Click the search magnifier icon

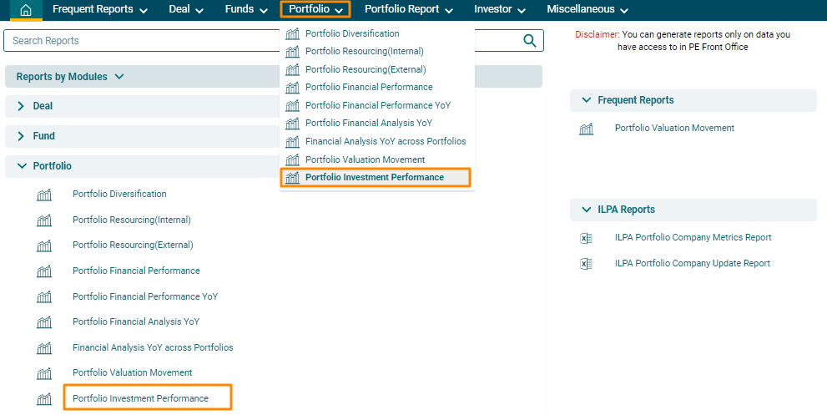pyautogui.click(x=529, y=41)
